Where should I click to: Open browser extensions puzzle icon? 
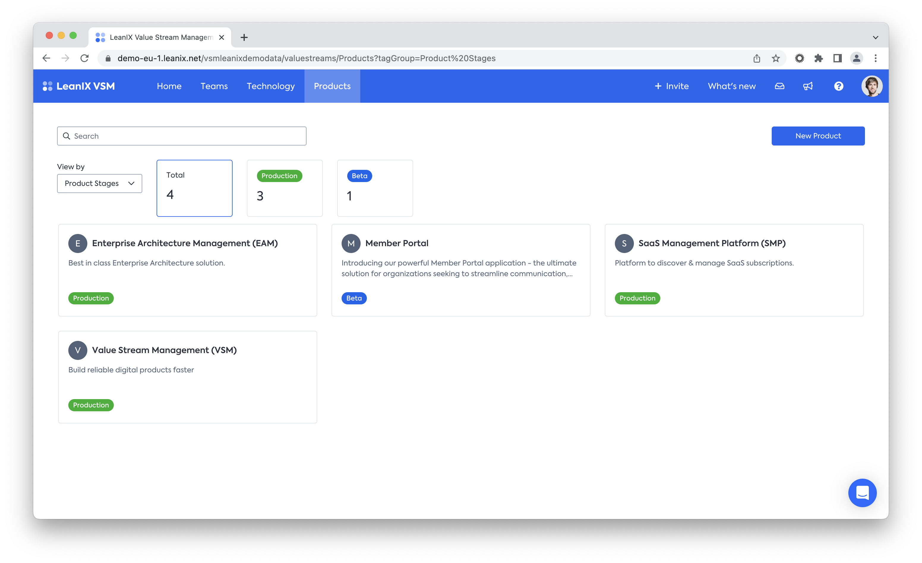(818, 58)
